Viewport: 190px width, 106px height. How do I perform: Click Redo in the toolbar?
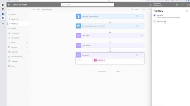pos(143,9)
